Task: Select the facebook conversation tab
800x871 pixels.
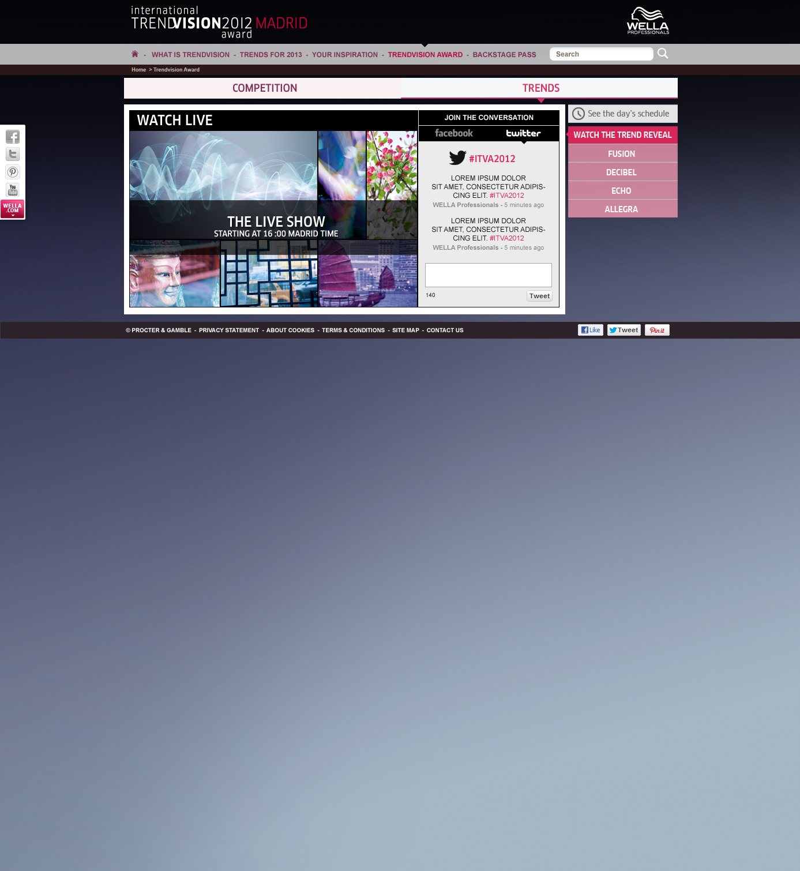Action: pyautogui.click(x=454, y=133)
